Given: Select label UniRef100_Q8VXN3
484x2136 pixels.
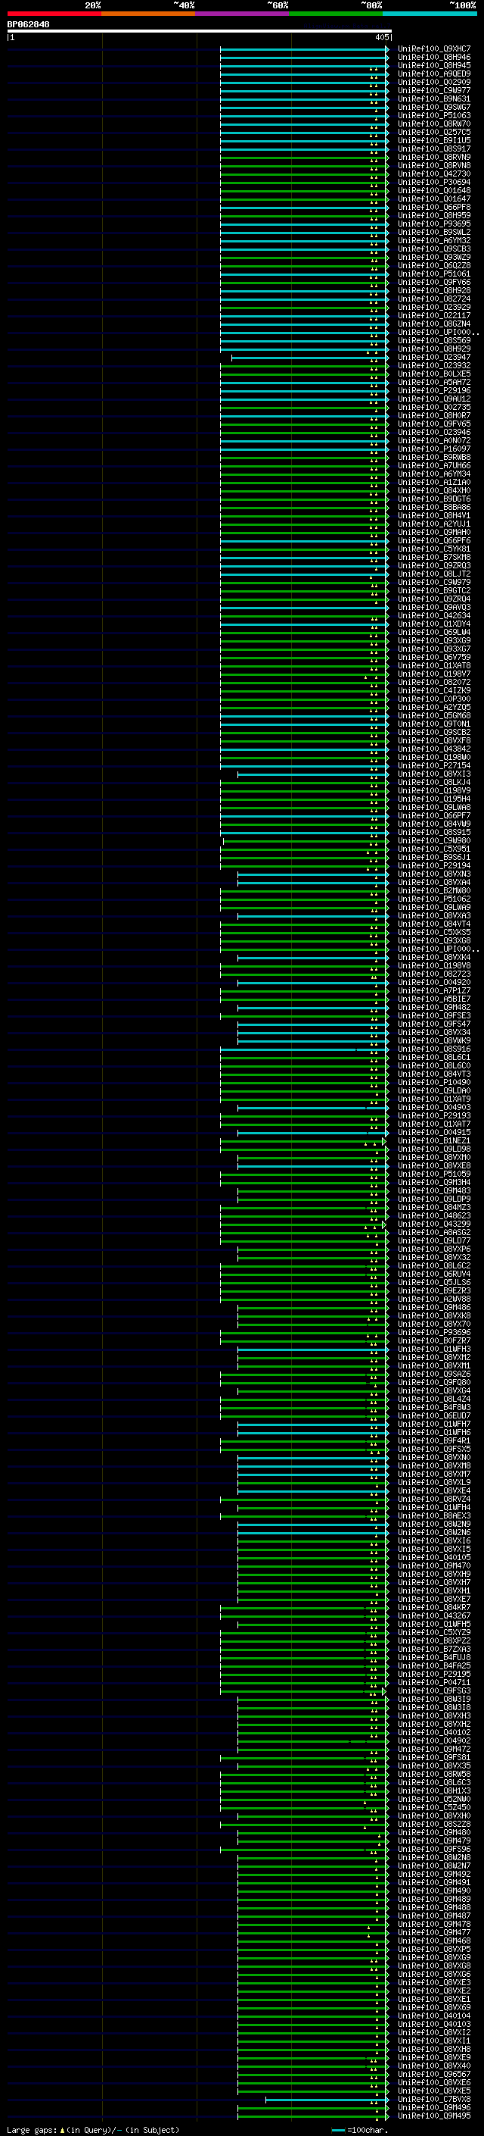Looking at the screenshot, I should [x=433, y=874].
